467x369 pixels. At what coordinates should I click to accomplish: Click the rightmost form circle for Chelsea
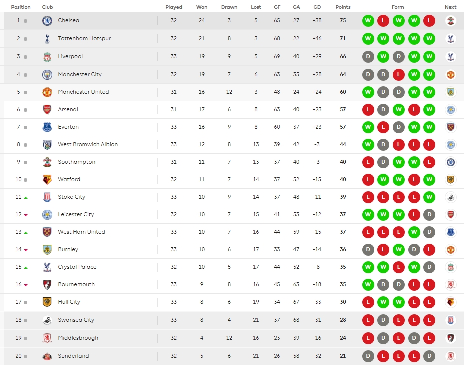tap(429, 21)
